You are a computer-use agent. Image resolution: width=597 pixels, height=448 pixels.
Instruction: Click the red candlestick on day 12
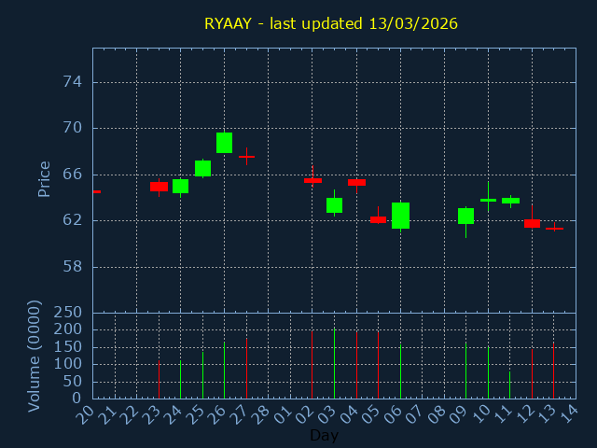(532, 223)
